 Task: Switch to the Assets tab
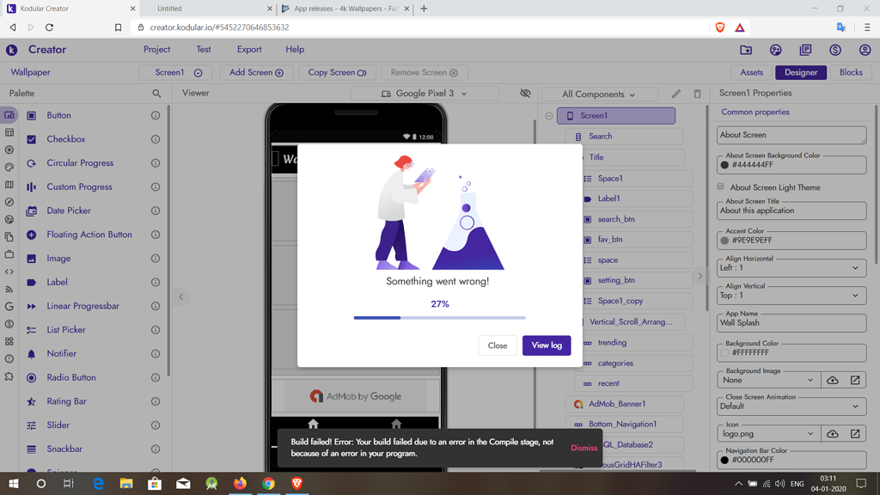(x=751, y=72)
